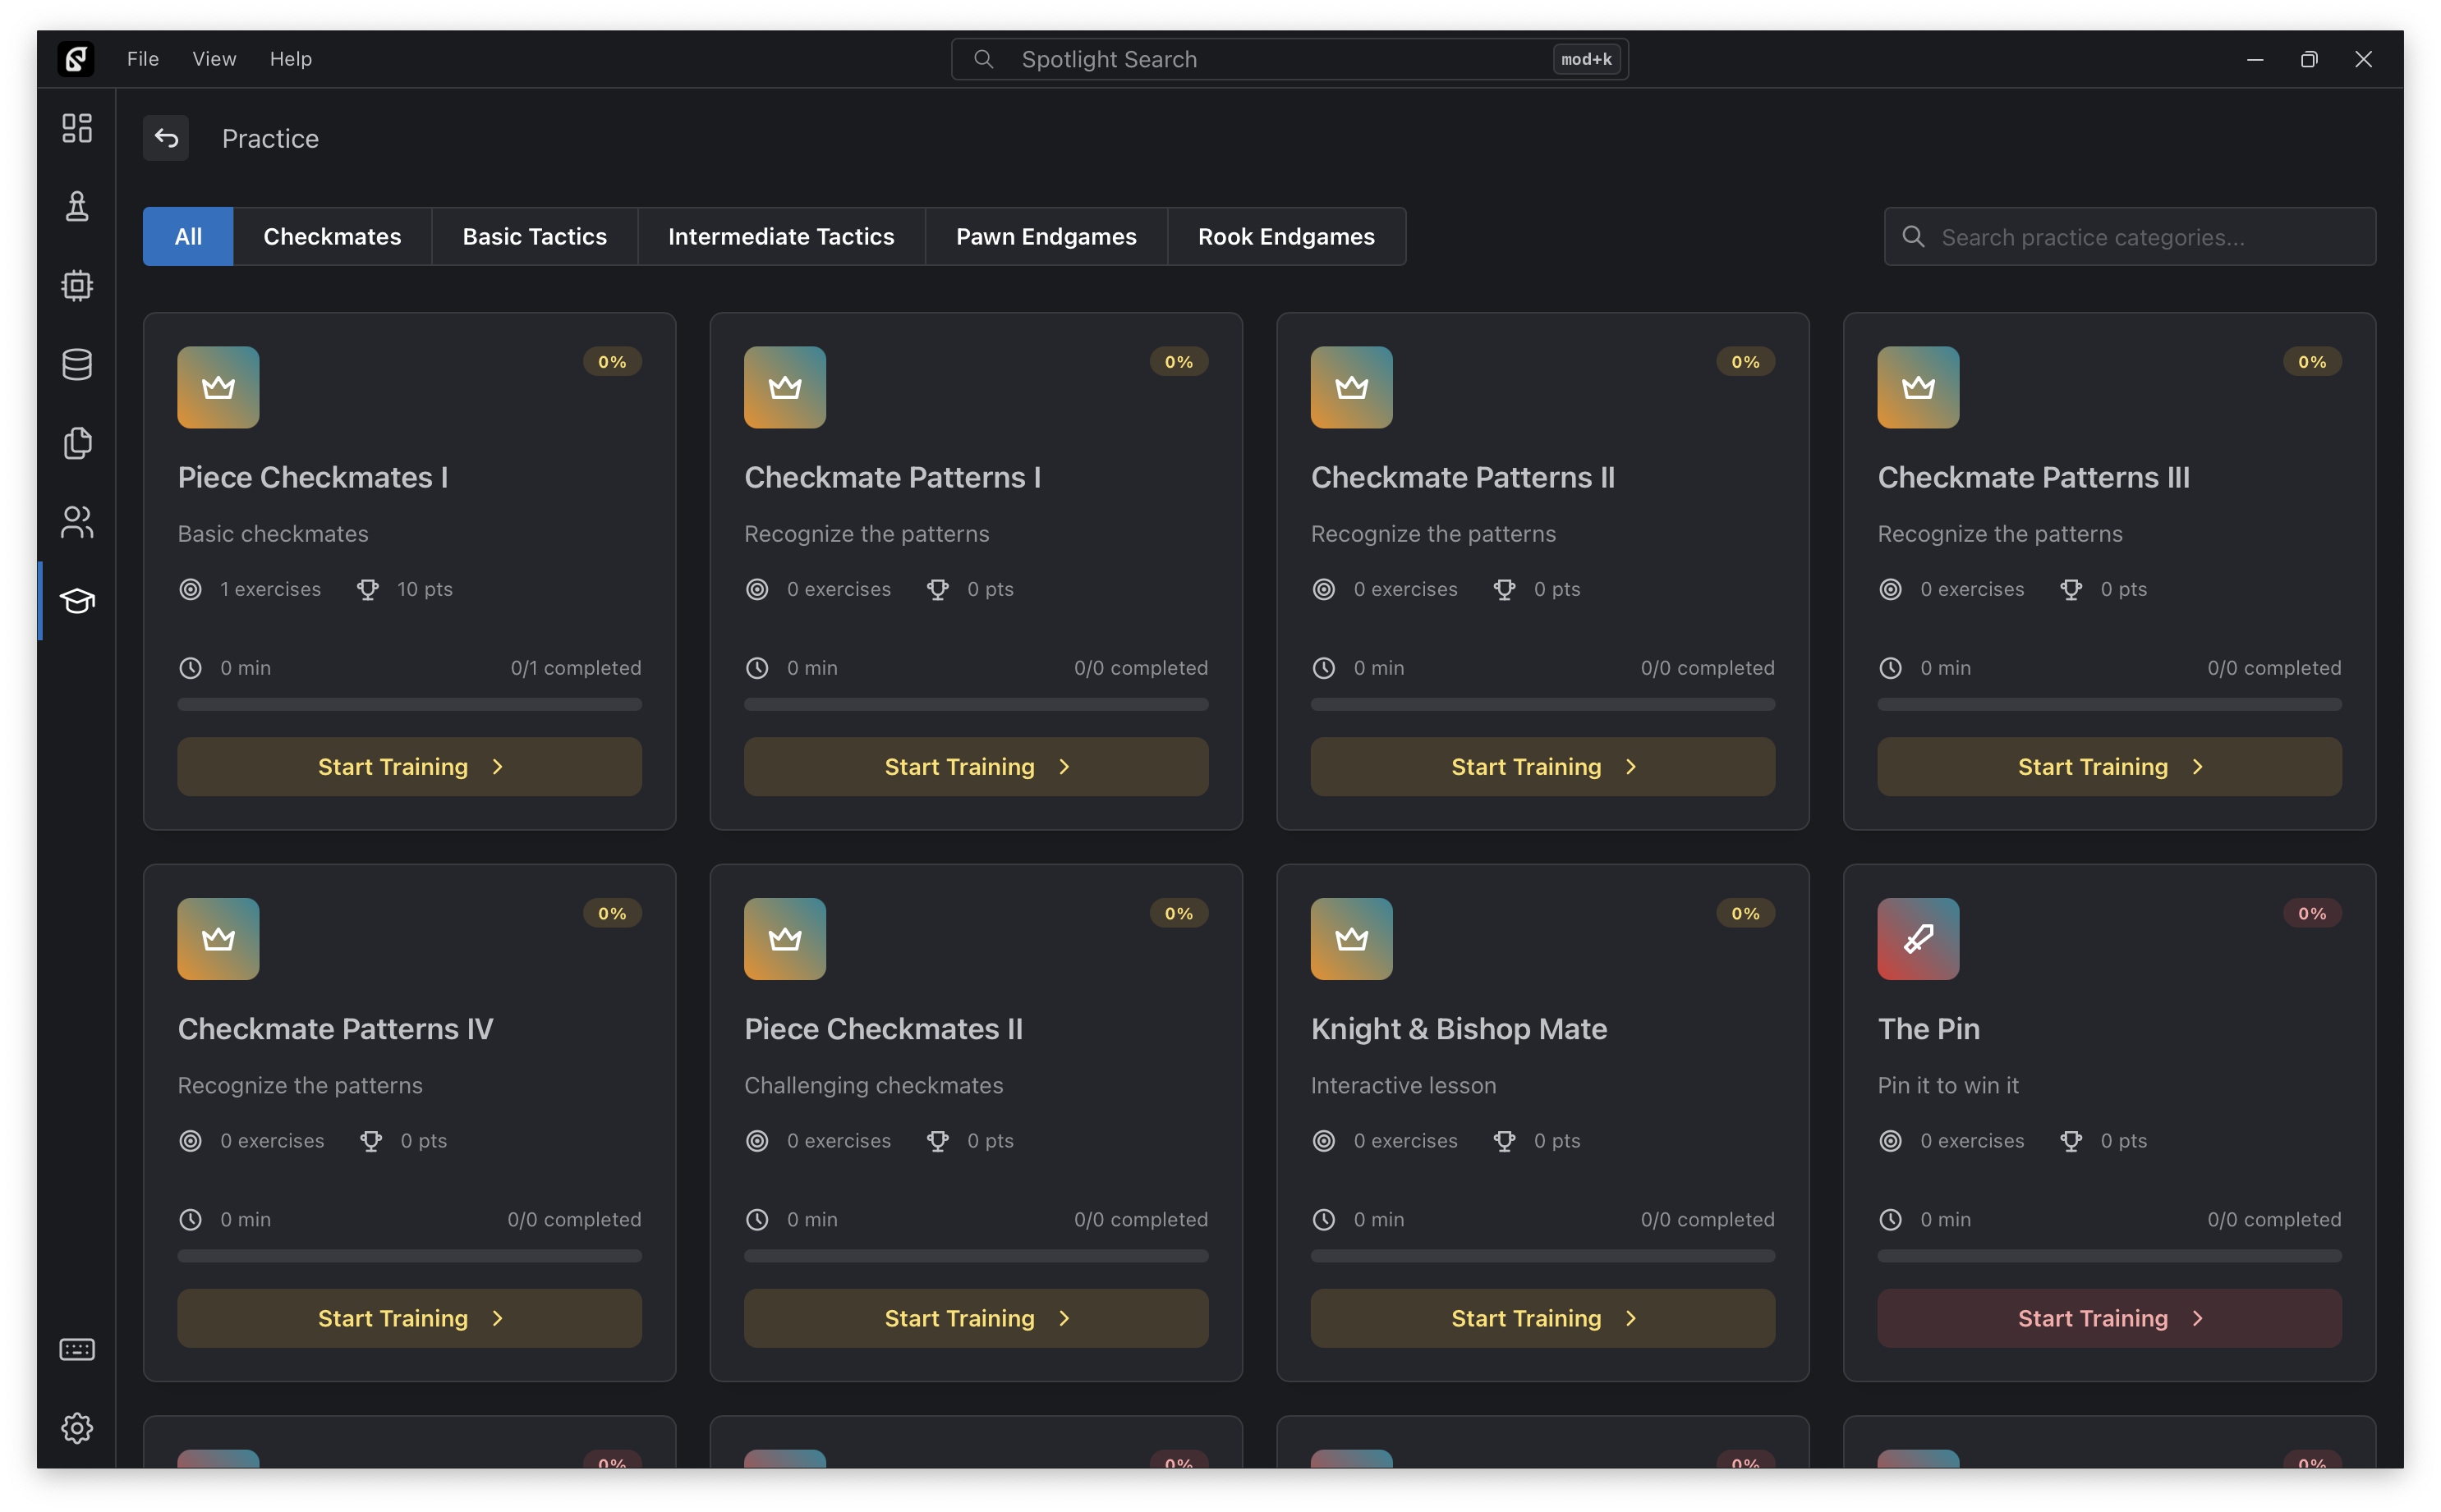Open the database icon in sidebar

[77, 365]
